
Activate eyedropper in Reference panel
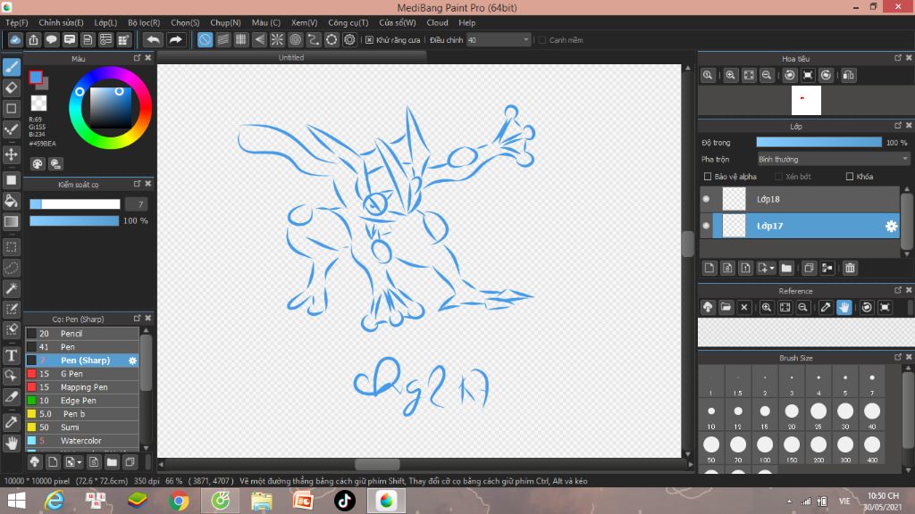click(825, 307)
